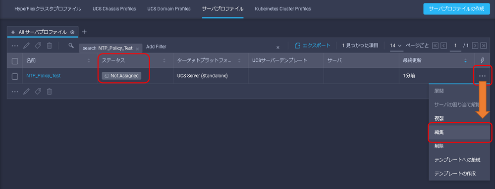Screen dimensions: 495x189
Task: Select the サーバプロファイル tab
Action: [x=222, y=9]
